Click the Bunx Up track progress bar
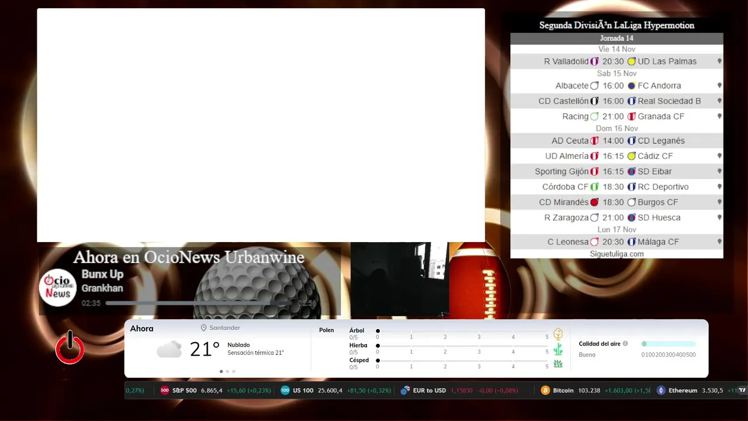 click(200, 303)
